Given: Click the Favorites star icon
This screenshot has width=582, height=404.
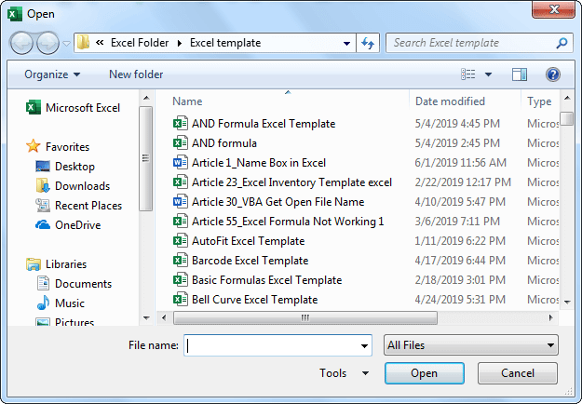Looking at the screenshot, I should click(33, 146).
